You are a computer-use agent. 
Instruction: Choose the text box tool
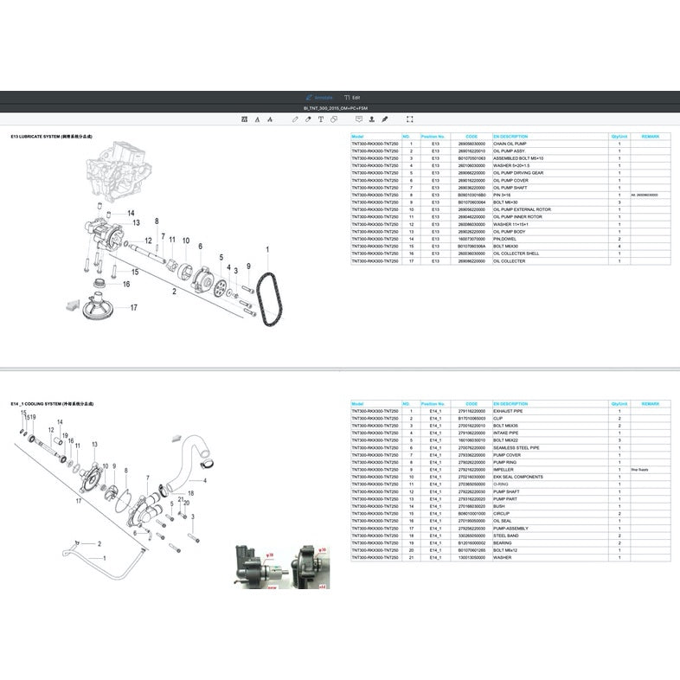(x=321, y=119)
